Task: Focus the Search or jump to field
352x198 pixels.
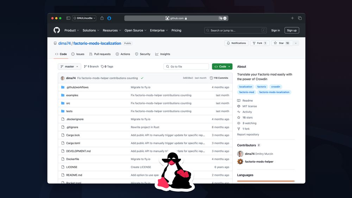Action: (235, 30)
